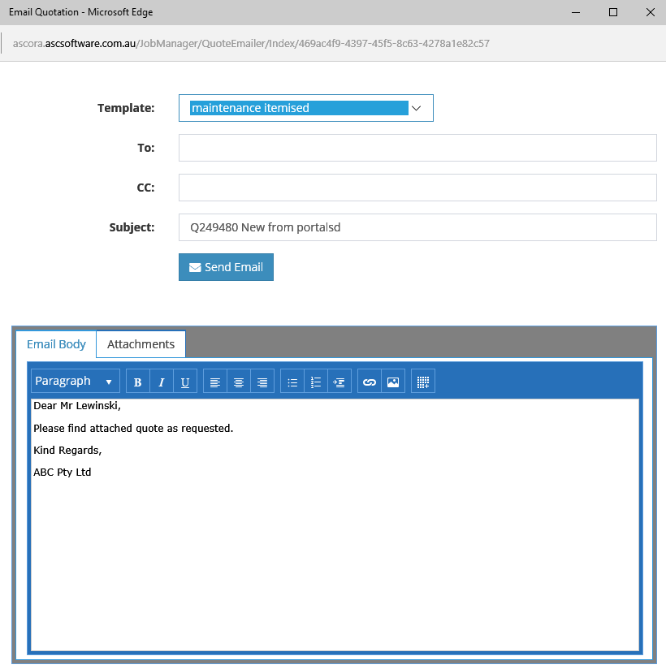
Task: Open the Template dropdown list
Action: tap(306, 108)
